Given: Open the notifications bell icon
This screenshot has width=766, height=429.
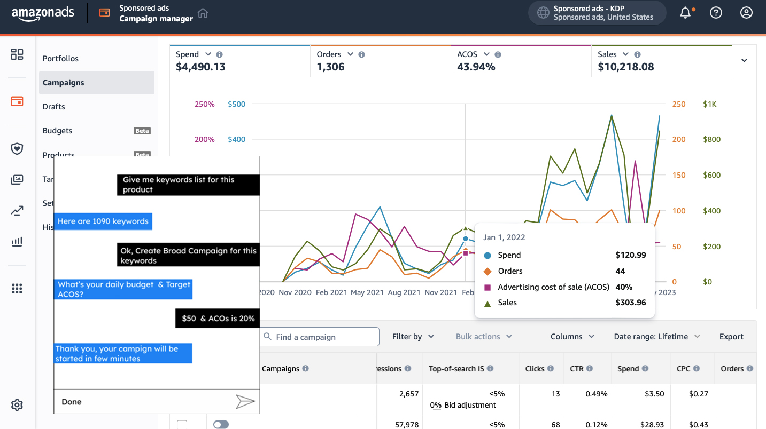Looking at the screenshot, I should click(x=685, y=13).
